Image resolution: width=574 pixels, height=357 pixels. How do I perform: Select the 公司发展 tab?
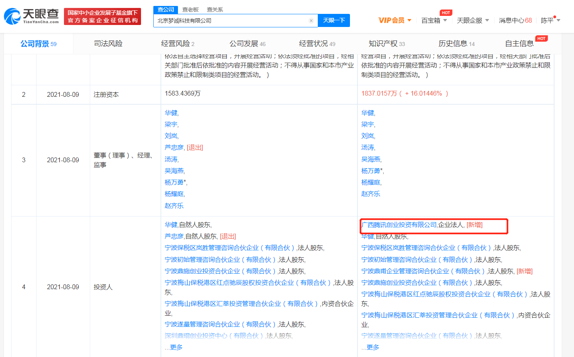click(x=247, y=44)
